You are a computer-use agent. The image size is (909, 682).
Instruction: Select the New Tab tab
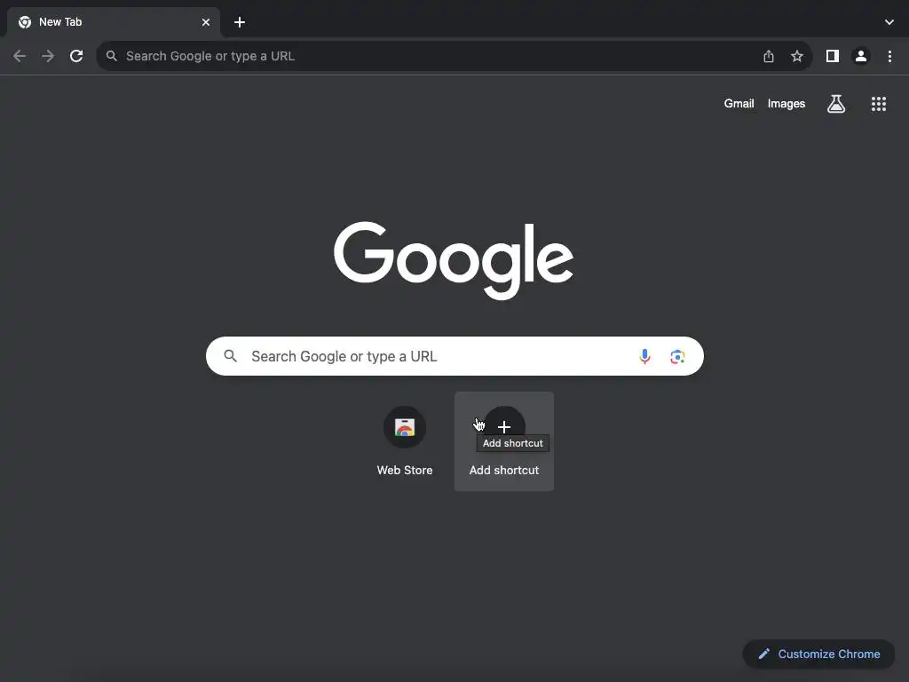tap(114, 22)
